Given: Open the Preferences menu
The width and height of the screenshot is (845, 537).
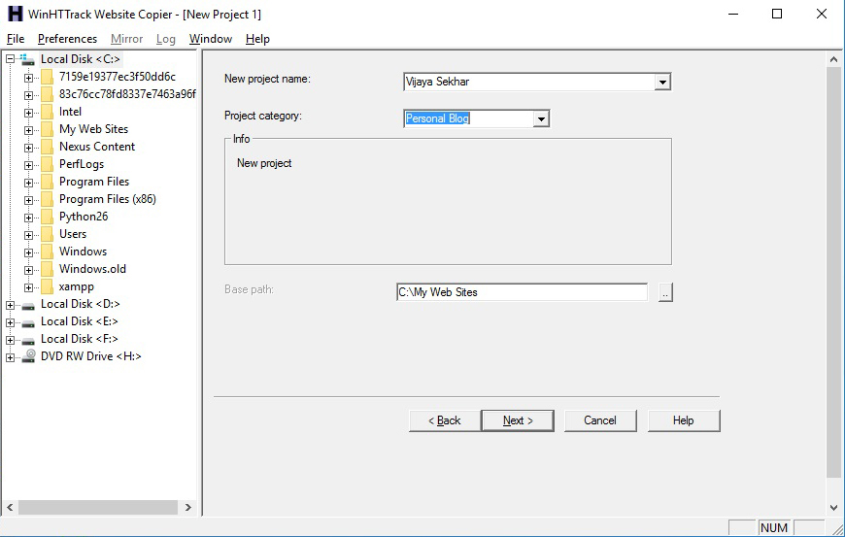Looking at the screenshot, I should click(x=67, y=39).
